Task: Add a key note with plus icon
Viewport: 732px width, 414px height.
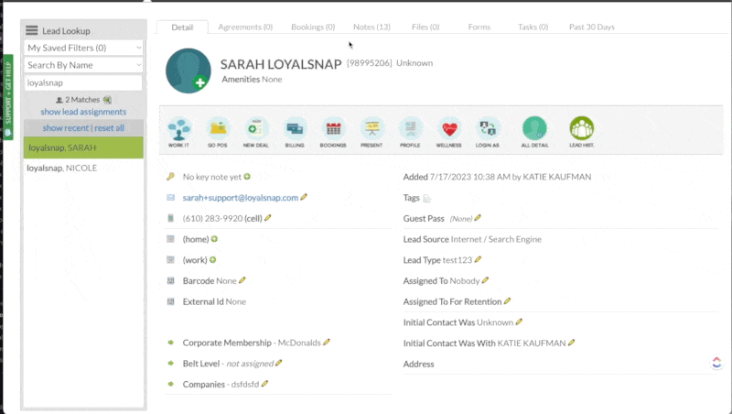Action: click(x=247, y=176)
